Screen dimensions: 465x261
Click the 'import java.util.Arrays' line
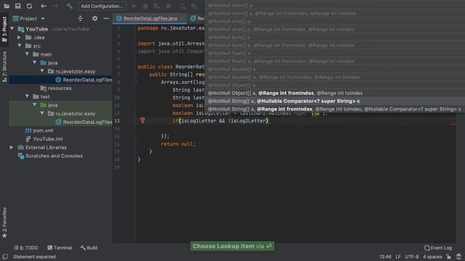point(171,43)
